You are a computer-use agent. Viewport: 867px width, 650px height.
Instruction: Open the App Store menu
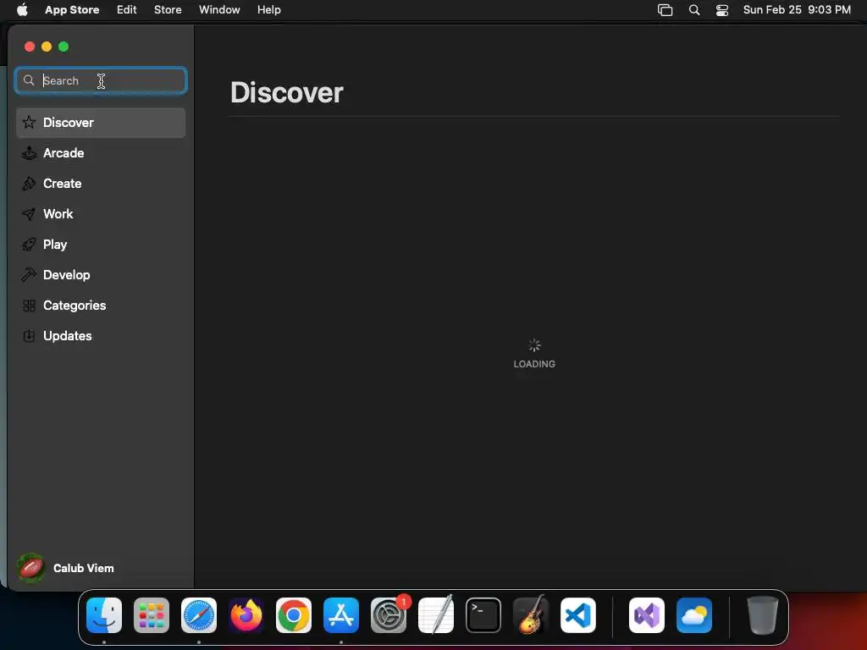point(72,9)
